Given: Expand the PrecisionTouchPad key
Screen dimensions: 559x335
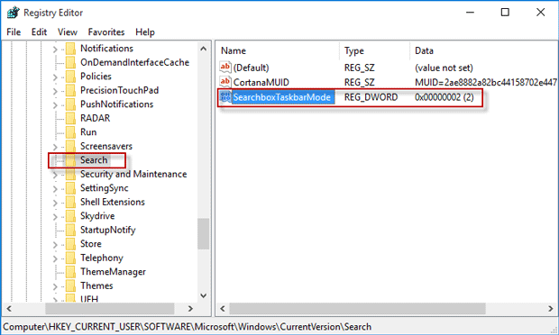Looking at the screenshot, I should (x=55, y=91).
